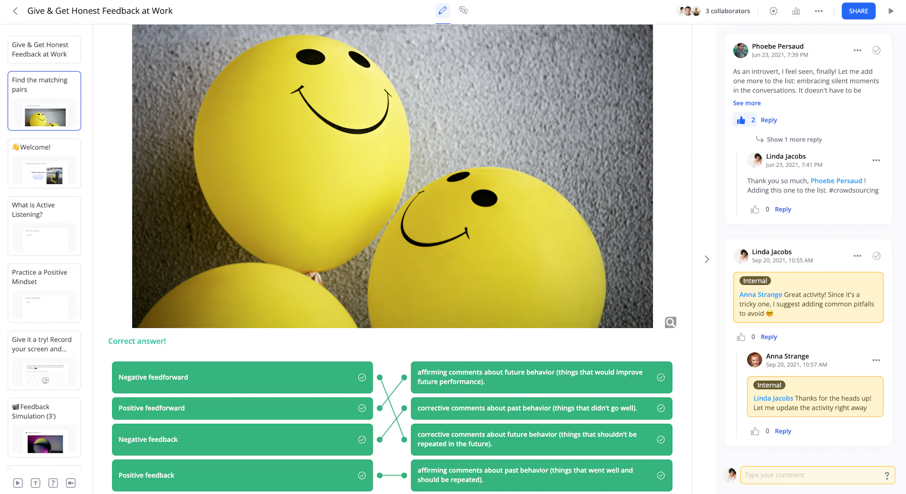
Task: Open collaborators list avatars
Action: click(x=688, y=11)
